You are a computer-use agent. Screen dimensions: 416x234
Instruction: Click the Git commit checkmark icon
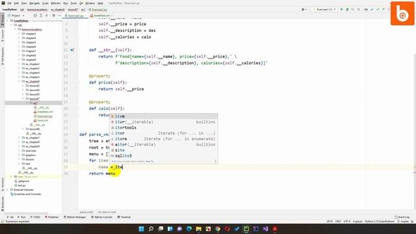pyautogui.click(x=378, y=9)
